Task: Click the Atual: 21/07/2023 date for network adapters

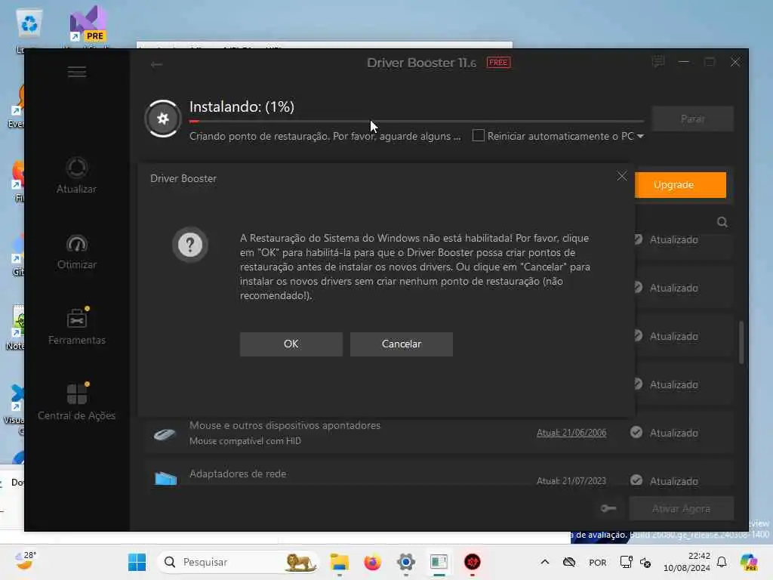Action: coord(571,480)
